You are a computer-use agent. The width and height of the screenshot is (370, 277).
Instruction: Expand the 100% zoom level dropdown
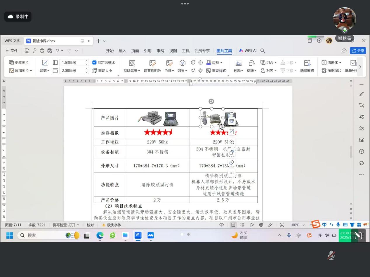tap(304, 225)
